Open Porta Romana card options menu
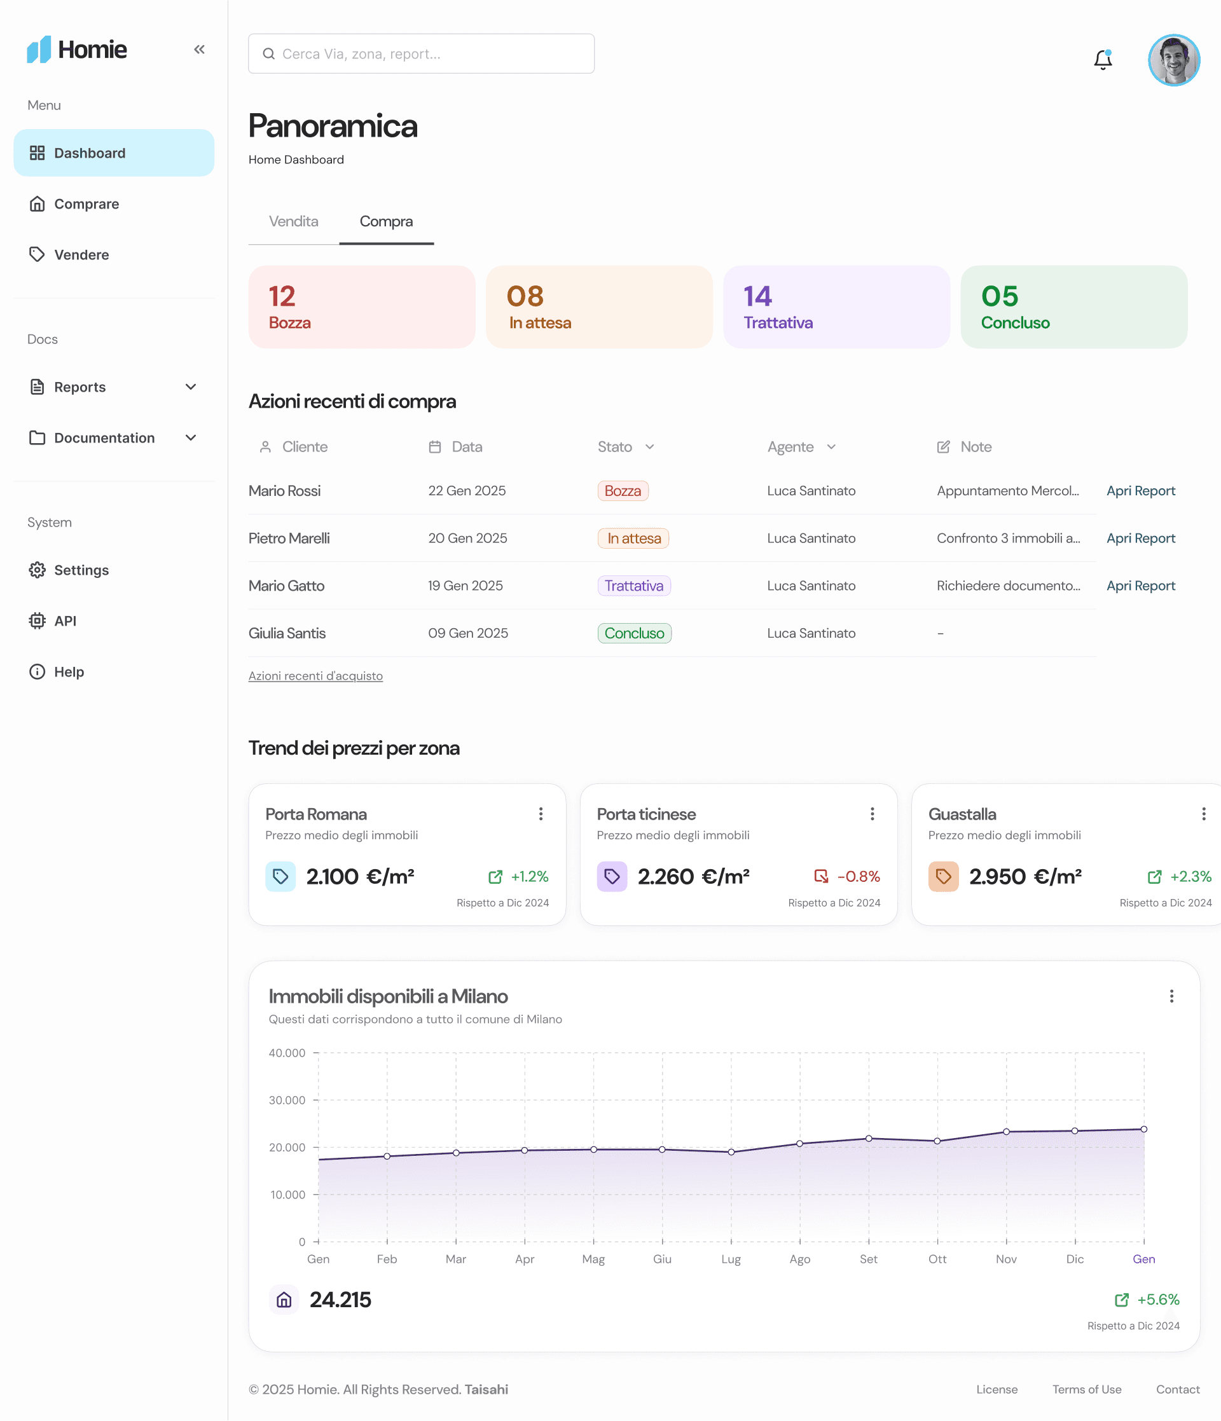The width and height of the screenshot is (1221, 1421). click(541, 813)
